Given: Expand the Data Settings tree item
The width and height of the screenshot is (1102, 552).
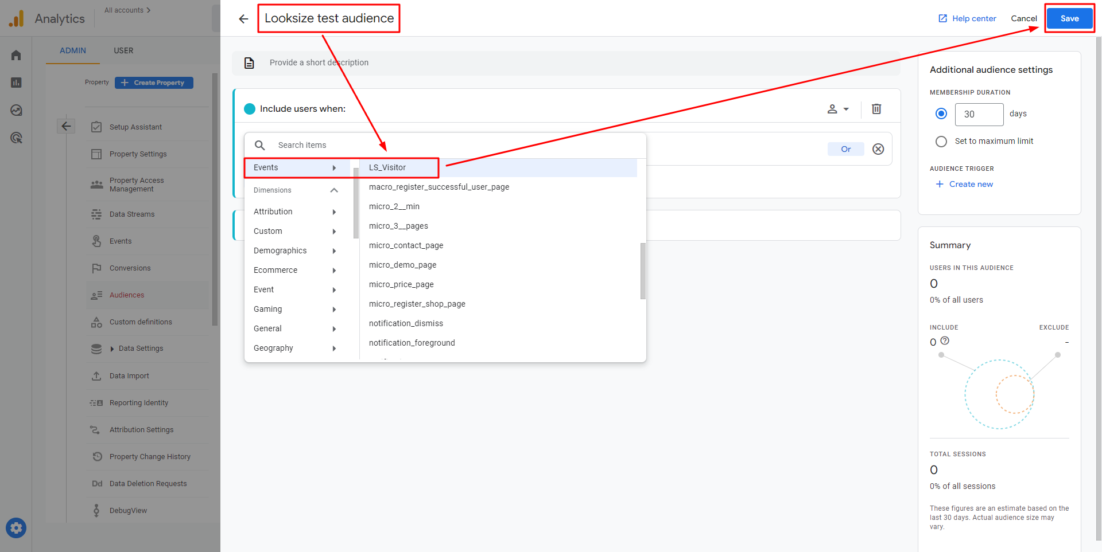Looking at the screenshot, I should coord(112,349).
